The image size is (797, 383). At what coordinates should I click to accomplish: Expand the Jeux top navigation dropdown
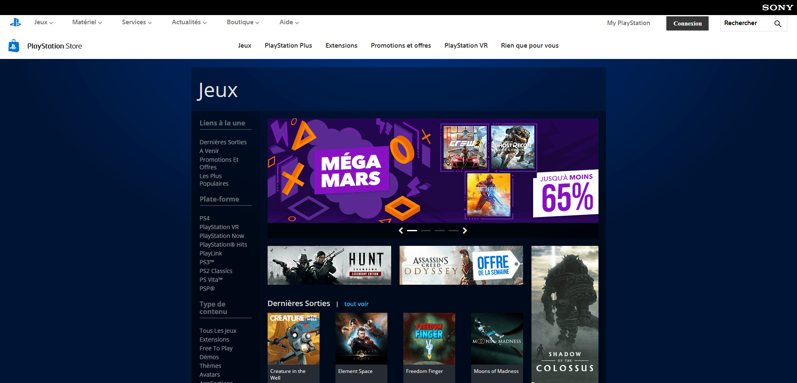[x=44, y=22]
